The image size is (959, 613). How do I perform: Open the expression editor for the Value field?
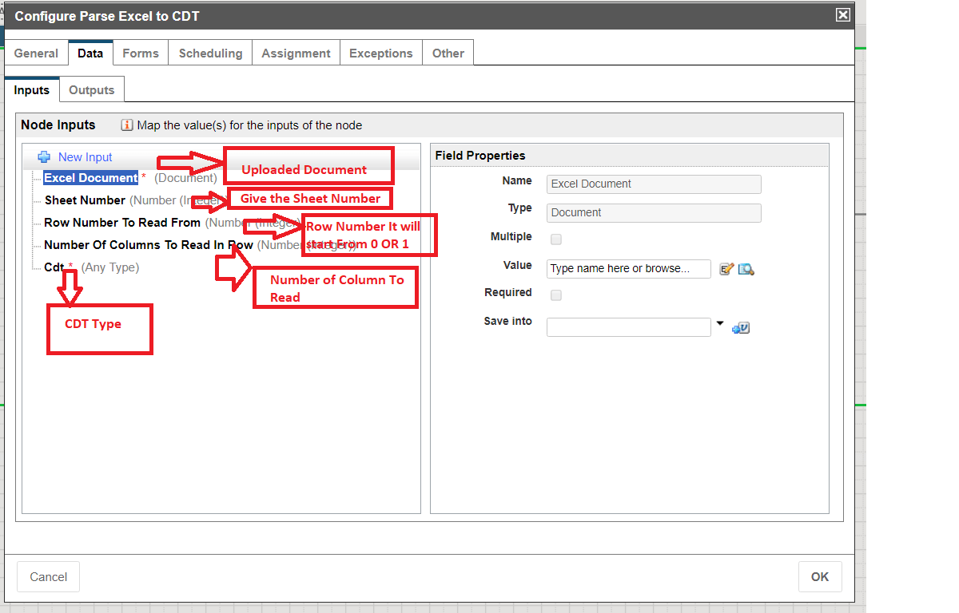coord(726,269)
